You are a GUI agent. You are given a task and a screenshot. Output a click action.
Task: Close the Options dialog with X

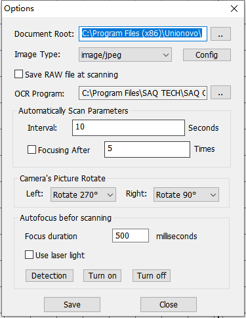click(x=234, y=9)
